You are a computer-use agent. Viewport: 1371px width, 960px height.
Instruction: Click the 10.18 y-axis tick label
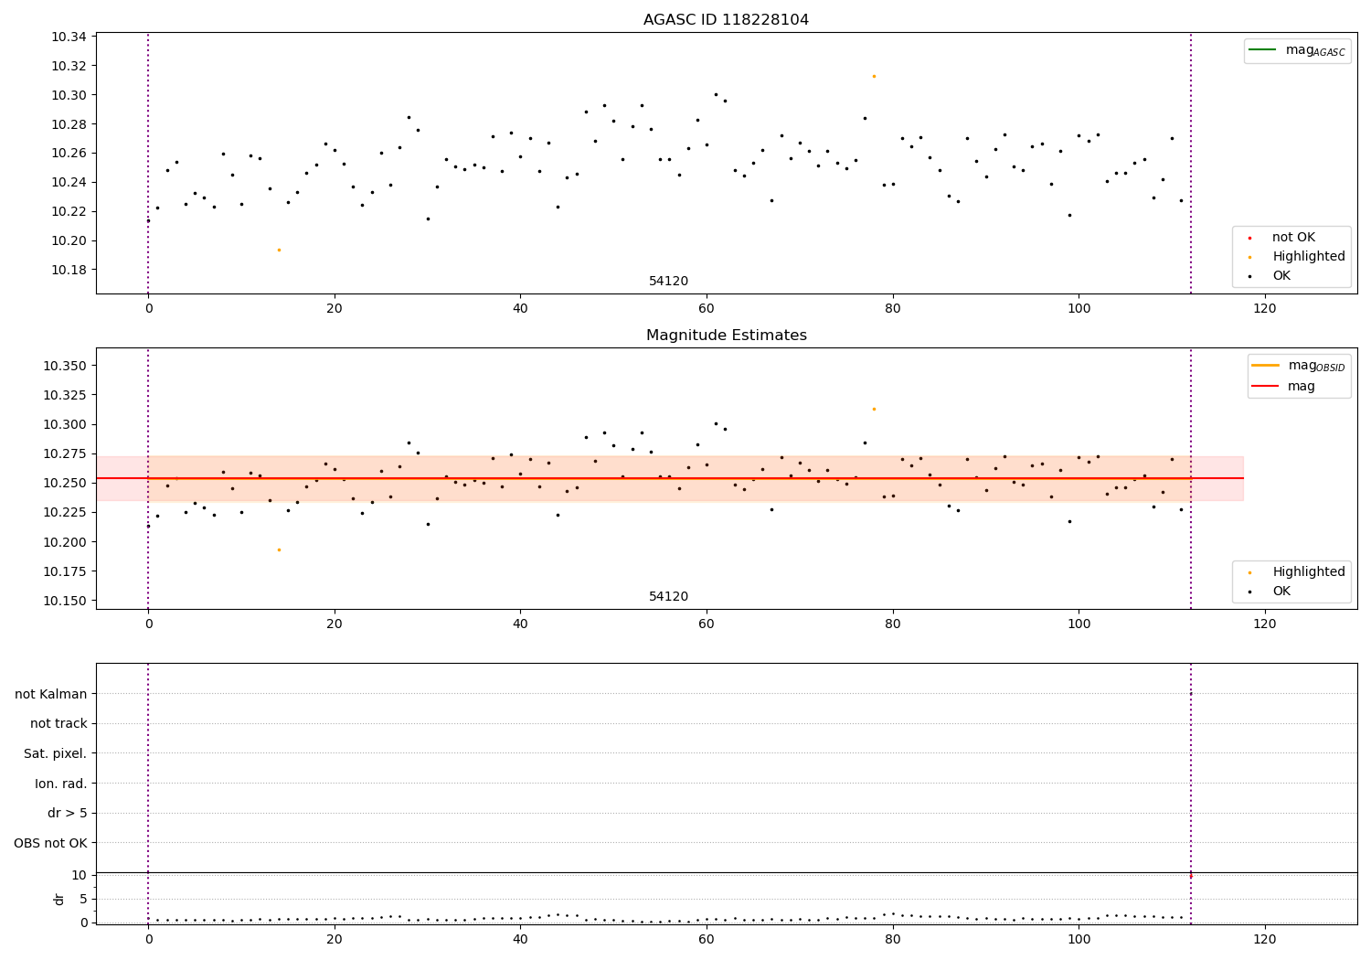pyautogui.click(x=69, y=271)
